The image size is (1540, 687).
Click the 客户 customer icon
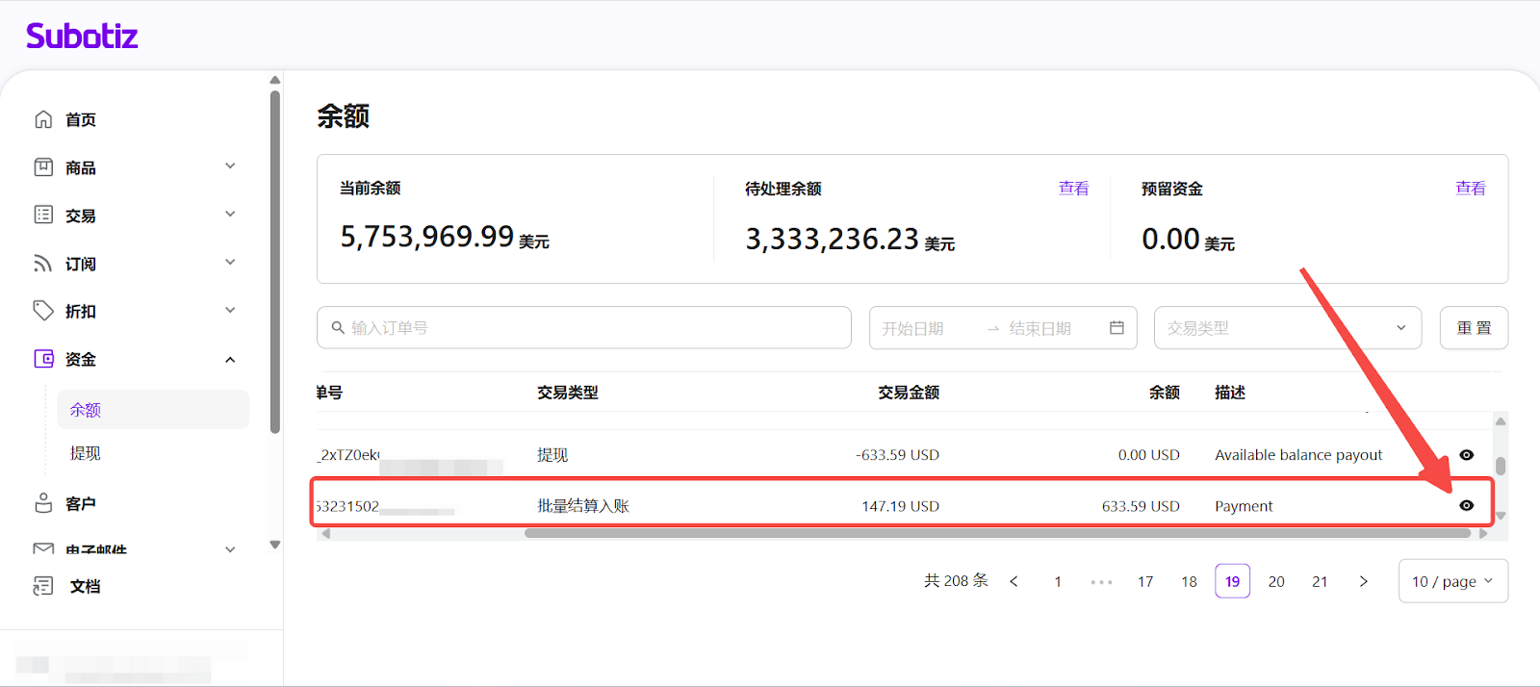pyautogui.click(x=43, y=503)
